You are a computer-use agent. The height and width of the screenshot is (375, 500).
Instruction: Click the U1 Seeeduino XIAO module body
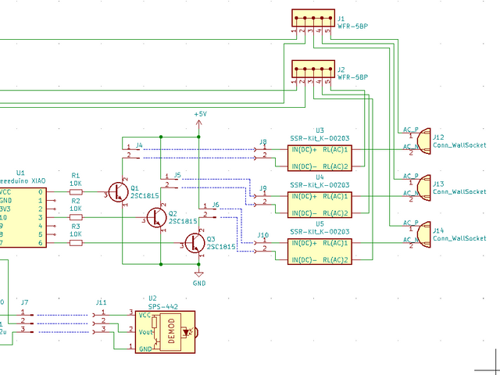coord(23,217)
